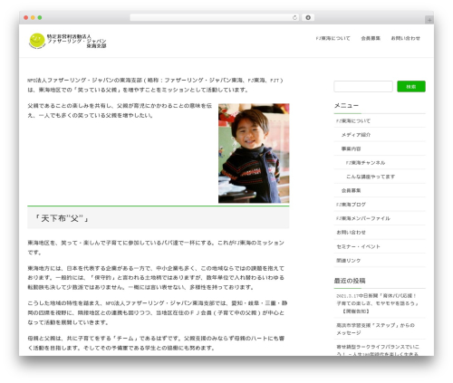
Task: Click the browser address bar
Action: 215,17
